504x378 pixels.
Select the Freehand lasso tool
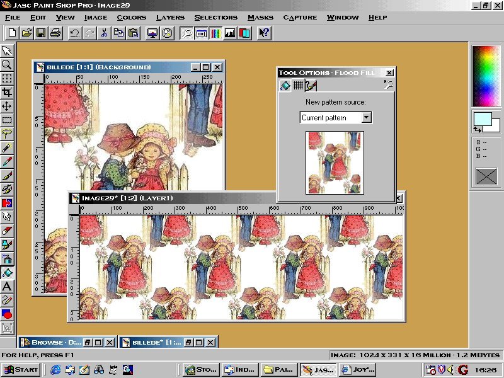click(7, 133)
